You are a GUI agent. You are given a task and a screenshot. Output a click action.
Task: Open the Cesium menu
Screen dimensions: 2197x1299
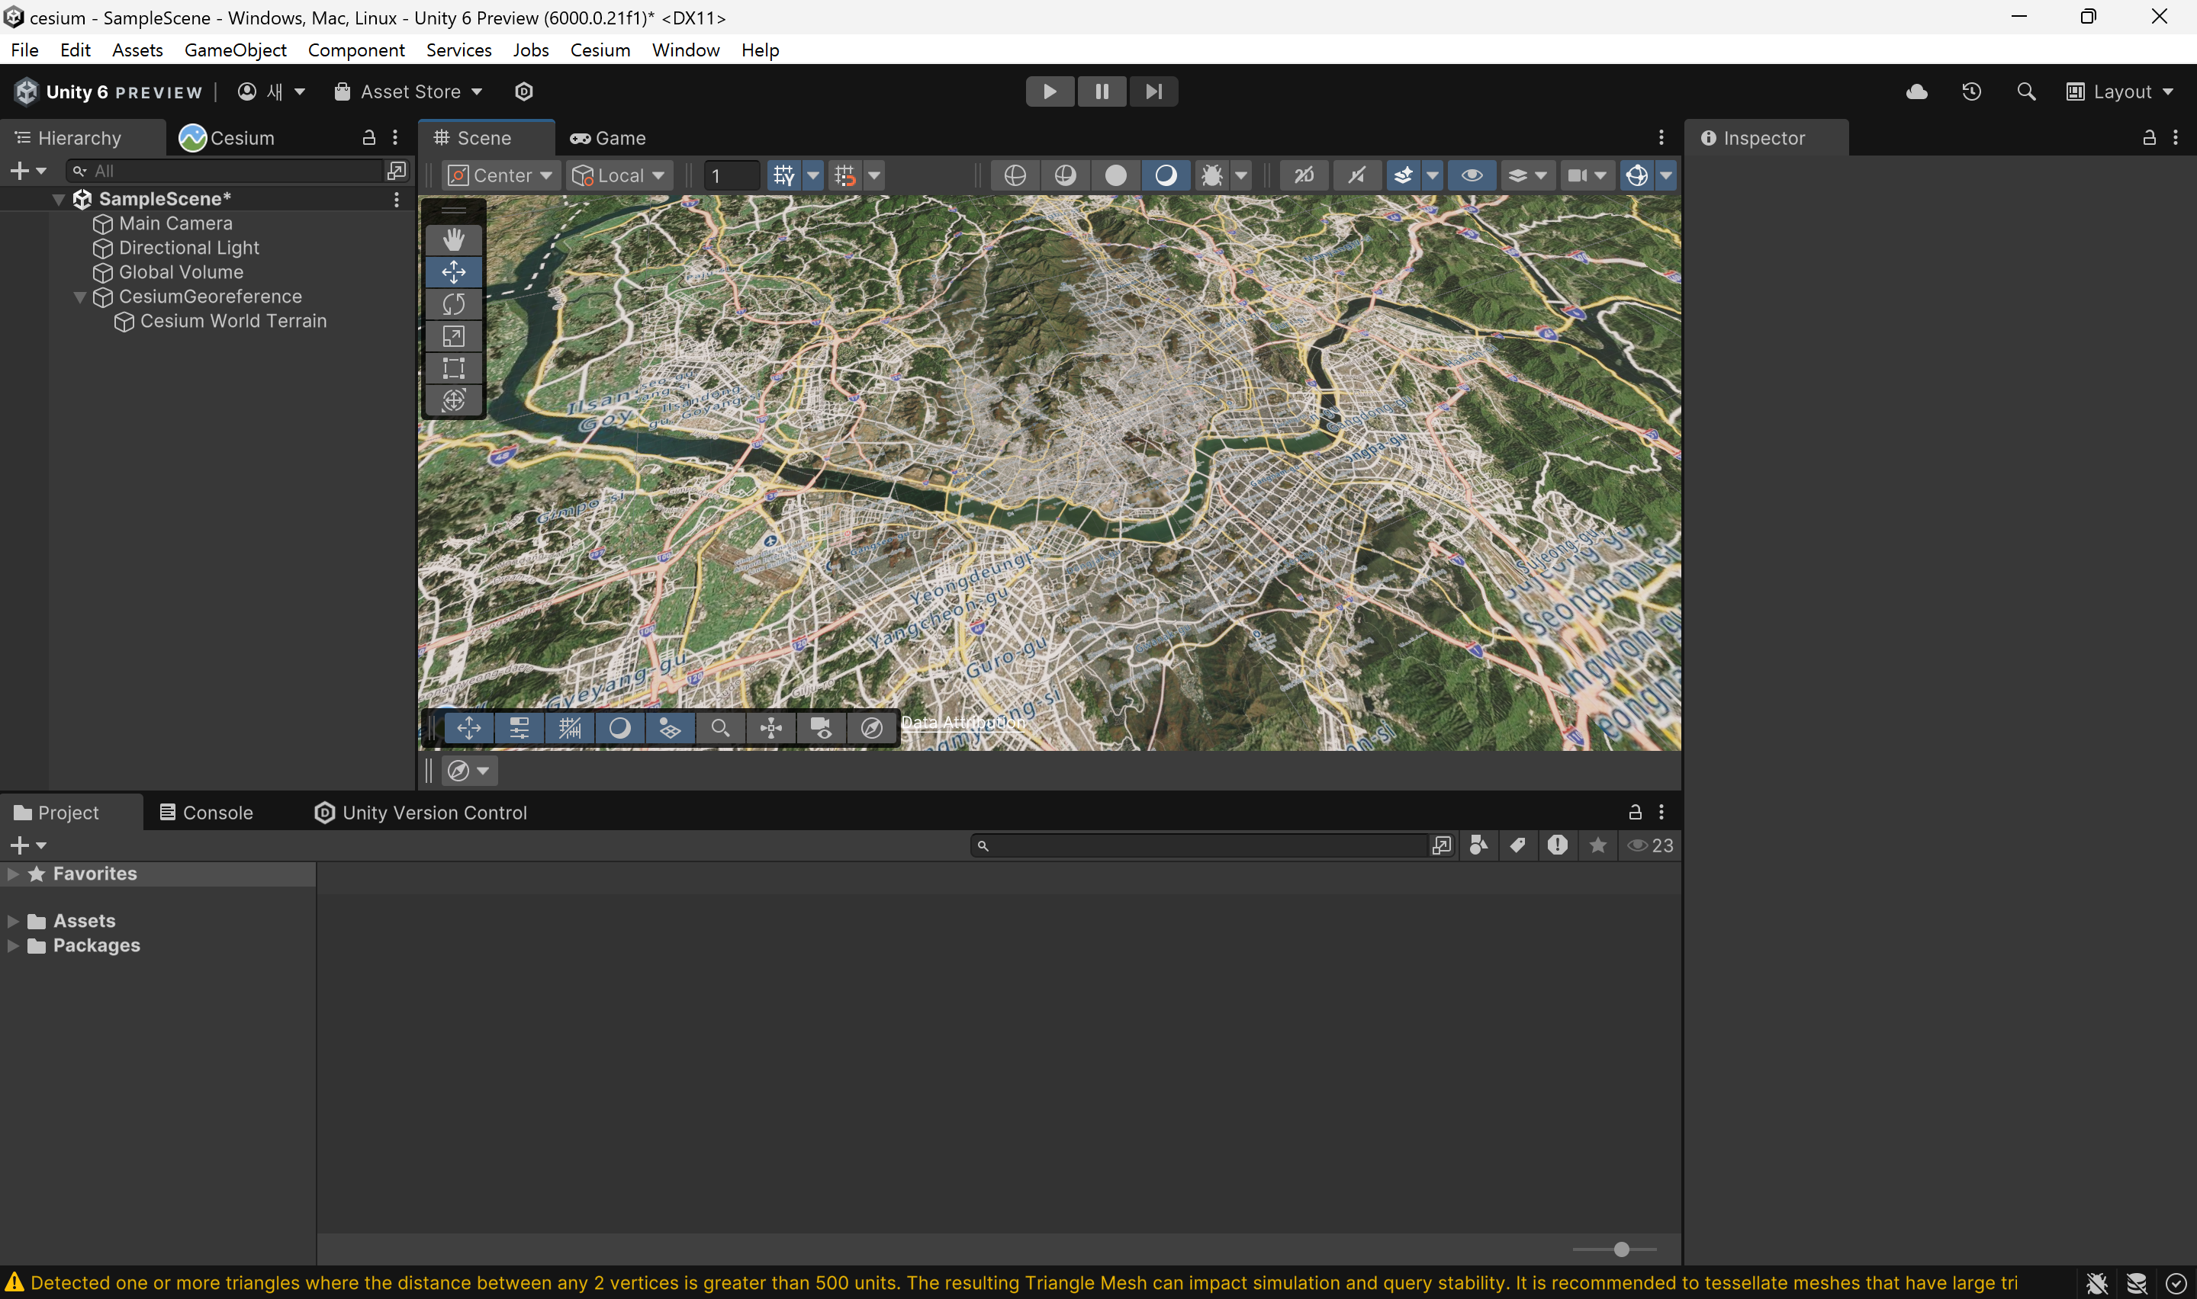[x=600, y=50]
